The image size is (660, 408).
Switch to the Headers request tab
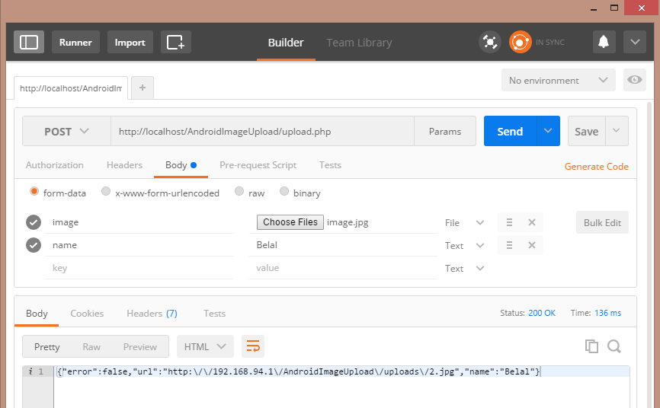tap(124, 165)
